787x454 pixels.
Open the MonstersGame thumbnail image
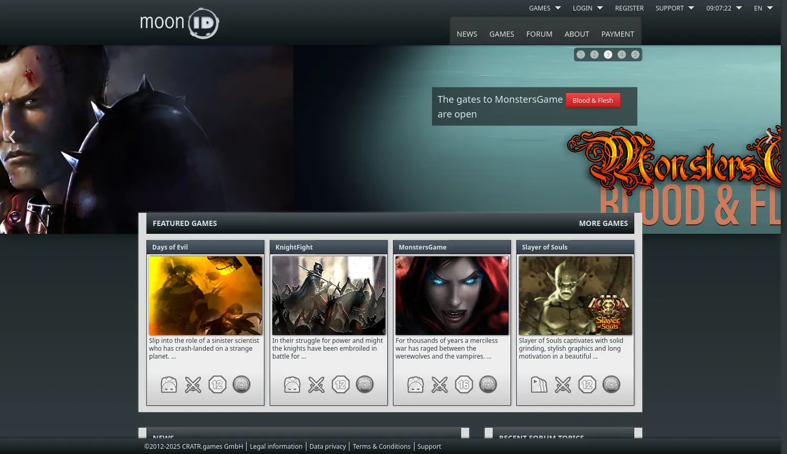452,296
